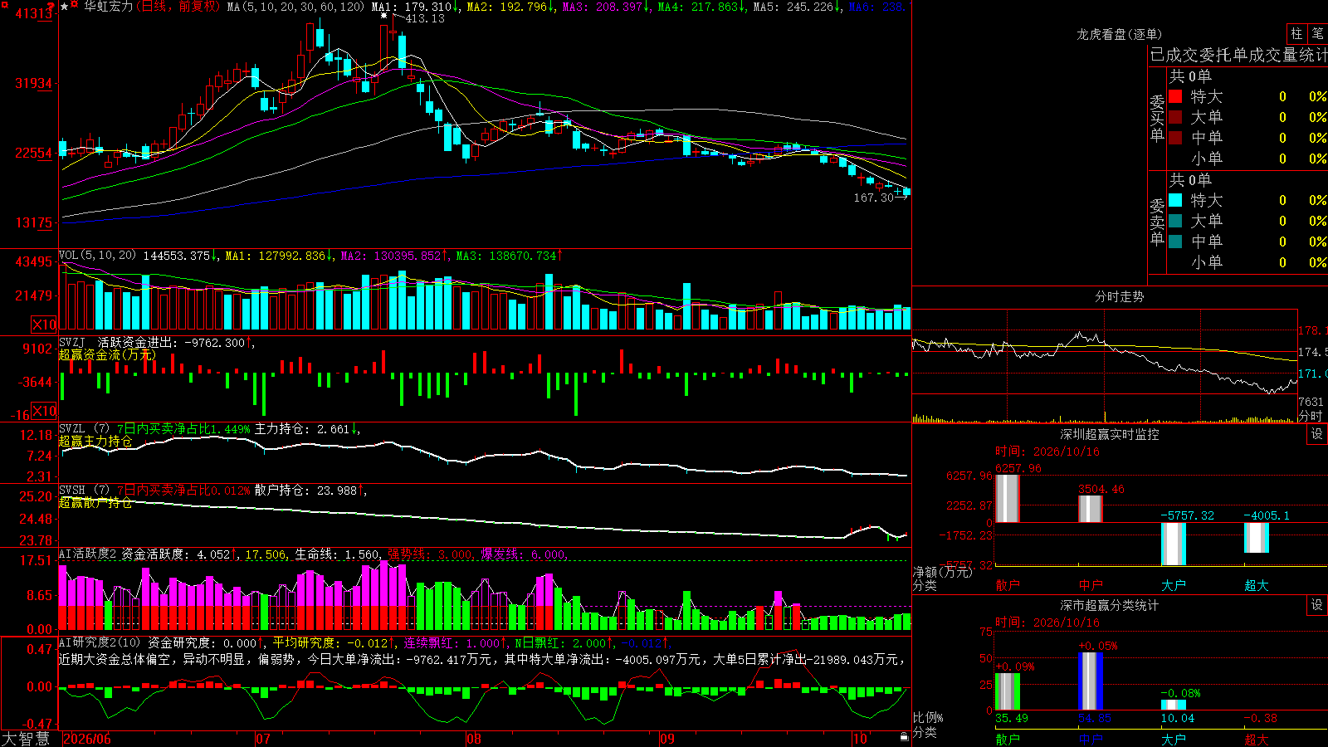Viewport: 1328px width, 747px height.
Task: Click the dark red 中单 buy-order swatch
Action: coord(1175,138)
